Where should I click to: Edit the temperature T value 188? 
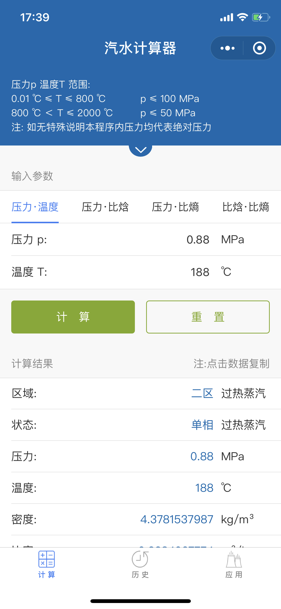200,272
